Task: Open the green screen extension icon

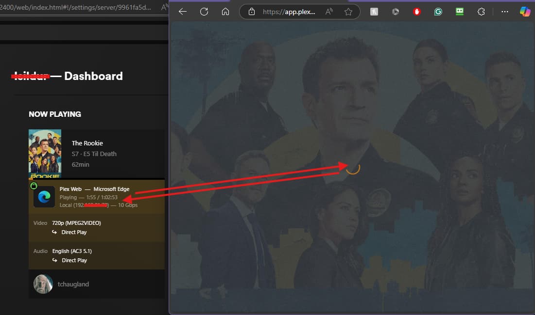Action: click(460, 12)
